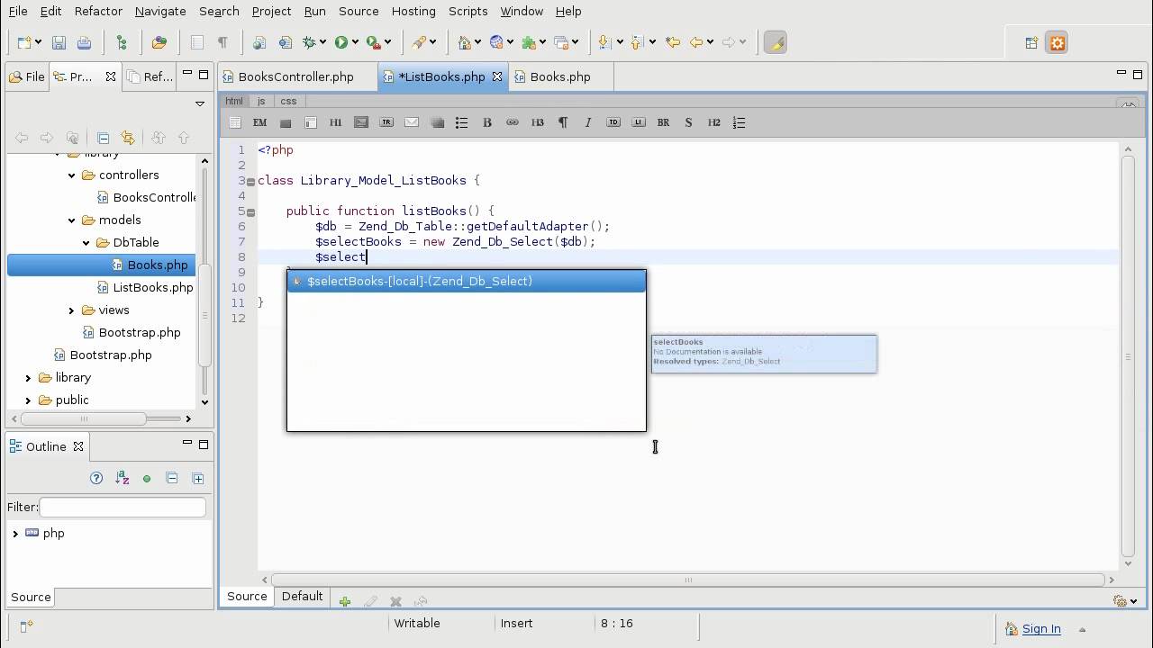Click the Run green play icon
Screen dimensions: 1153x648
[x=341, y=42]
